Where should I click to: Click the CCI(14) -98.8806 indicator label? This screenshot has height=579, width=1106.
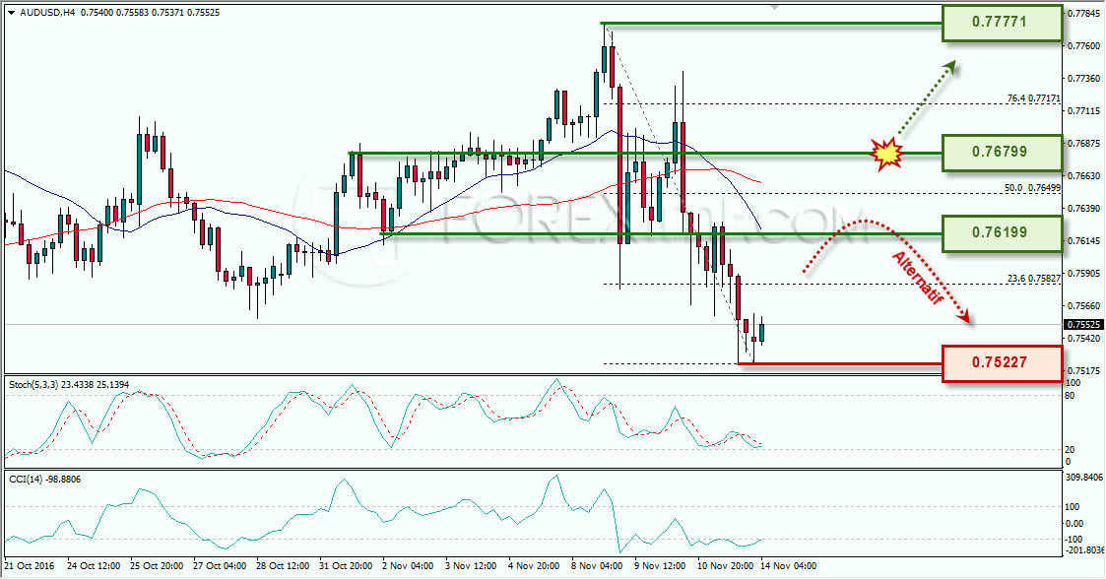(44, 480)
